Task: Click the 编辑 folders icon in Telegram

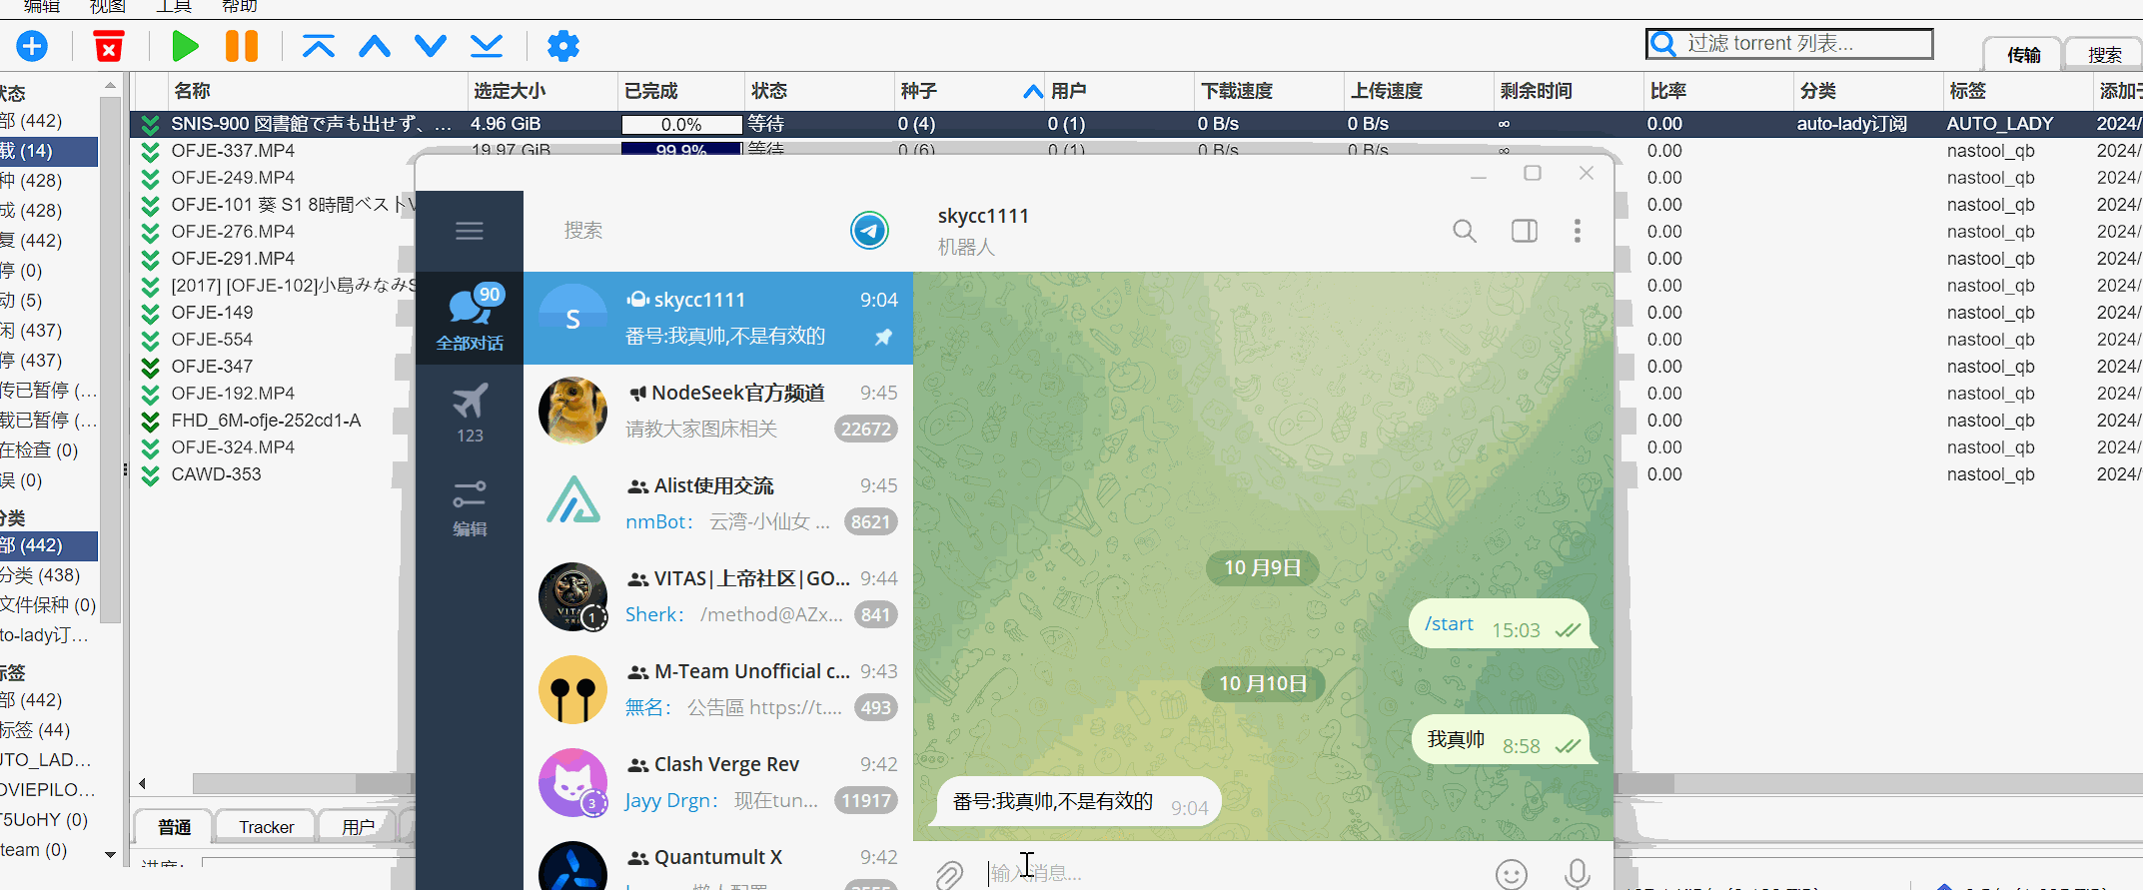Action: (470, 505)
